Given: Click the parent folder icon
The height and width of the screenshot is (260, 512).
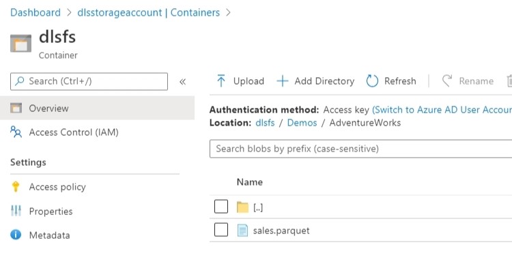Looking at the screenshot, I should click(x=242, y=207).
